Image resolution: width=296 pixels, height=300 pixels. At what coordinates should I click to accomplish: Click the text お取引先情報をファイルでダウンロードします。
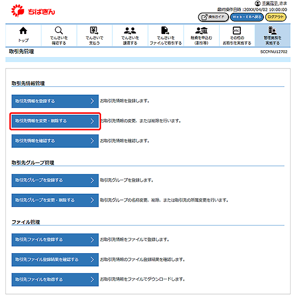pos(143,279)
